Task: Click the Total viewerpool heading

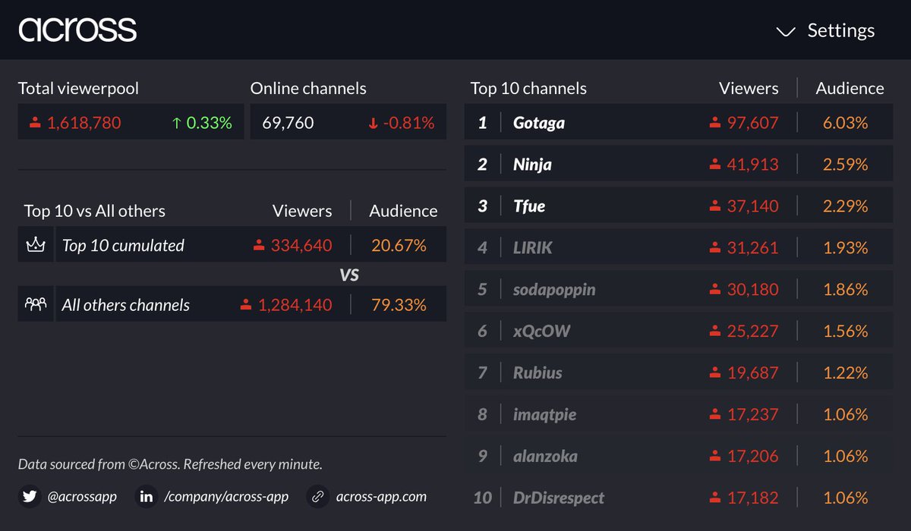Action: click(79, 89)
